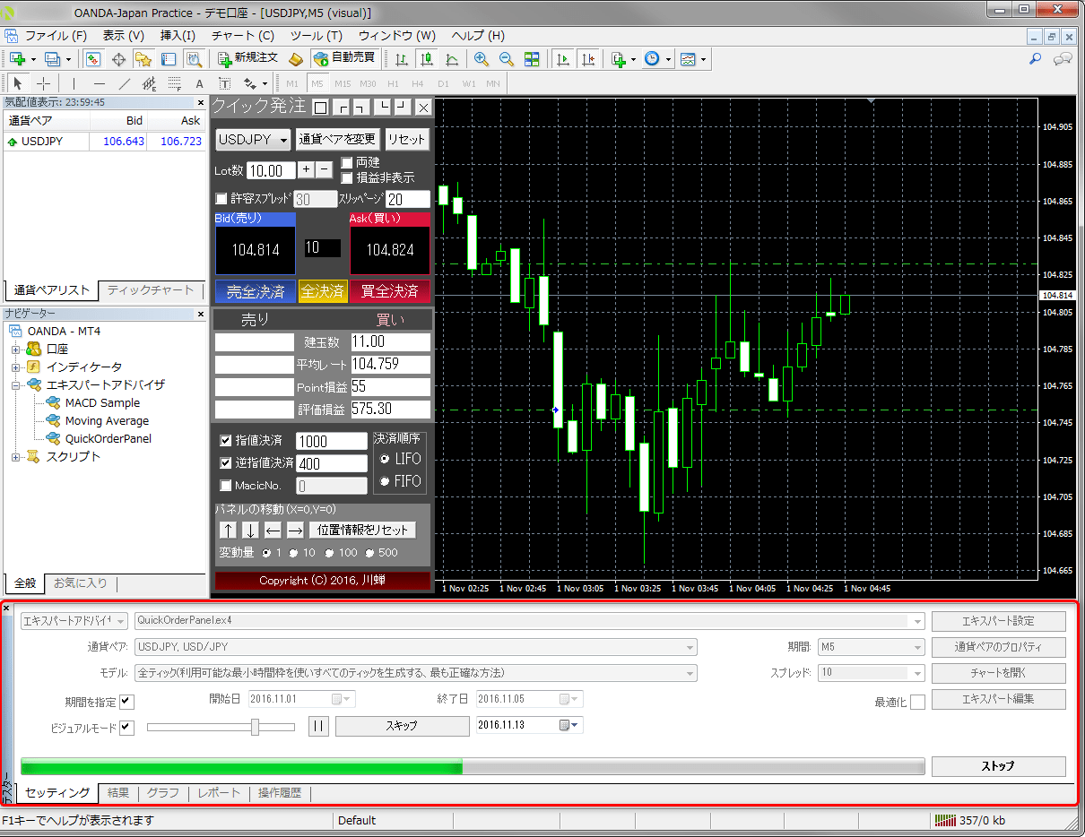
Task: Uncheck the ビジュアルモード checkbox
Action: 127,728
